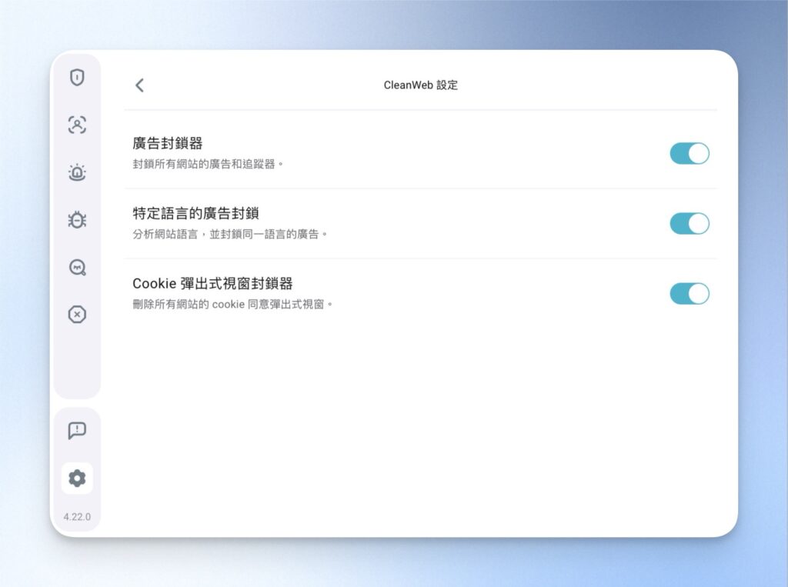Screen dimensions: 788x587
Task: Click the 分析網站語言 description text
Action: pyautogui.click(x=230, y=234)
